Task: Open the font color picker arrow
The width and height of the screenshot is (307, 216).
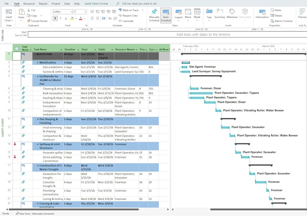Action: pyautogui.click(x=84, y=18)
